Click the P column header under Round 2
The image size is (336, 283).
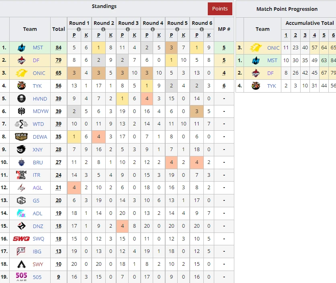click(x=98, y=36)
